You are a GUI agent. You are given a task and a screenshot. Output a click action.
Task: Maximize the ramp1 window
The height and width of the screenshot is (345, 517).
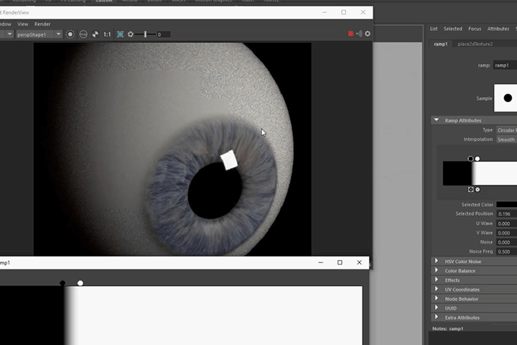(340, 262)
